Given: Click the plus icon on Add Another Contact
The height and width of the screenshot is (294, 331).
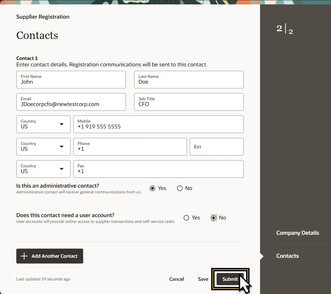Looking at the screenshot, I should [x=24, y=256].
